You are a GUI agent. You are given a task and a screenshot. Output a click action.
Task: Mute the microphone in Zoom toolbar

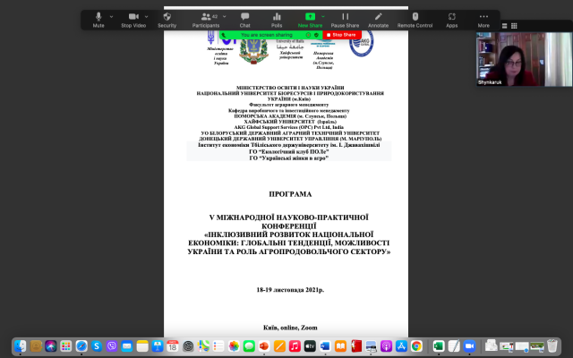(98, 20)
